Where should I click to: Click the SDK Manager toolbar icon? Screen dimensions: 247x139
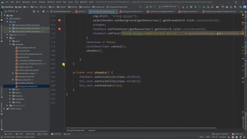point(235,7)
